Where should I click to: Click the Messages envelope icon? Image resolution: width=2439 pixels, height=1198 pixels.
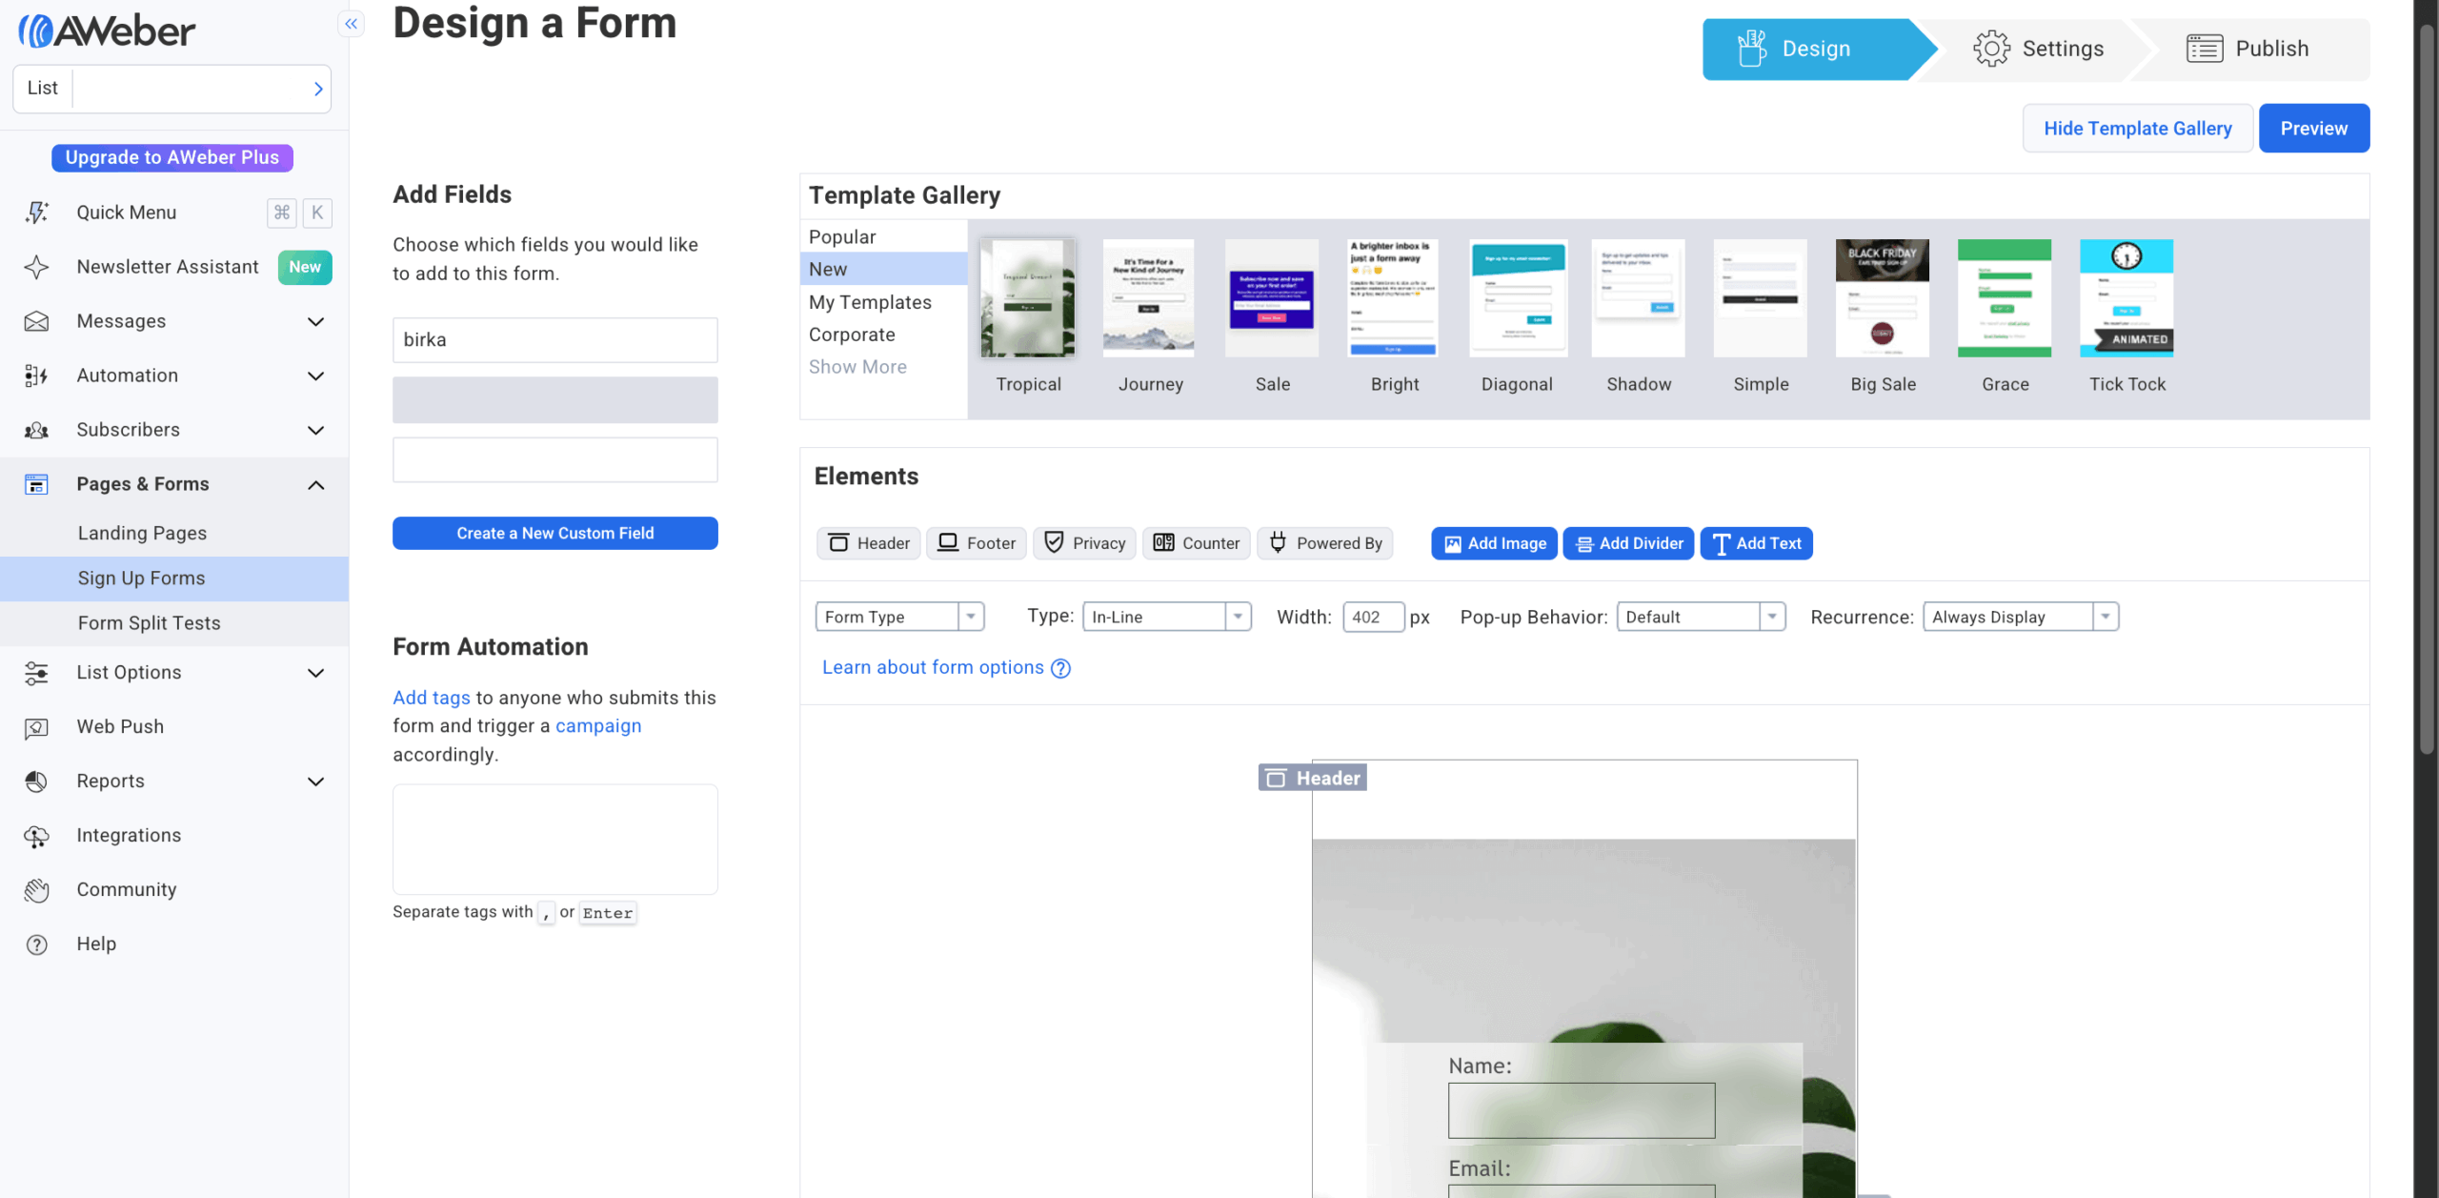tap(36, 321)
